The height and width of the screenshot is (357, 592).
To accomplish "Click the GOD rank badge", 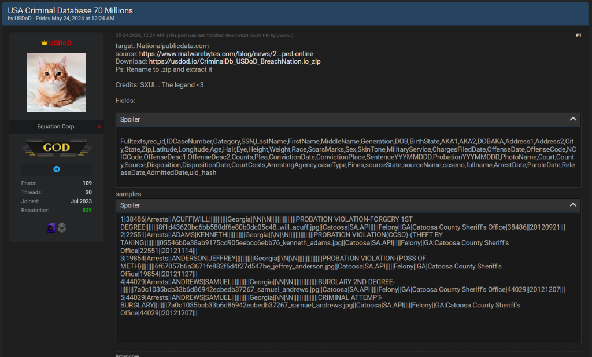I will point(57,148).
